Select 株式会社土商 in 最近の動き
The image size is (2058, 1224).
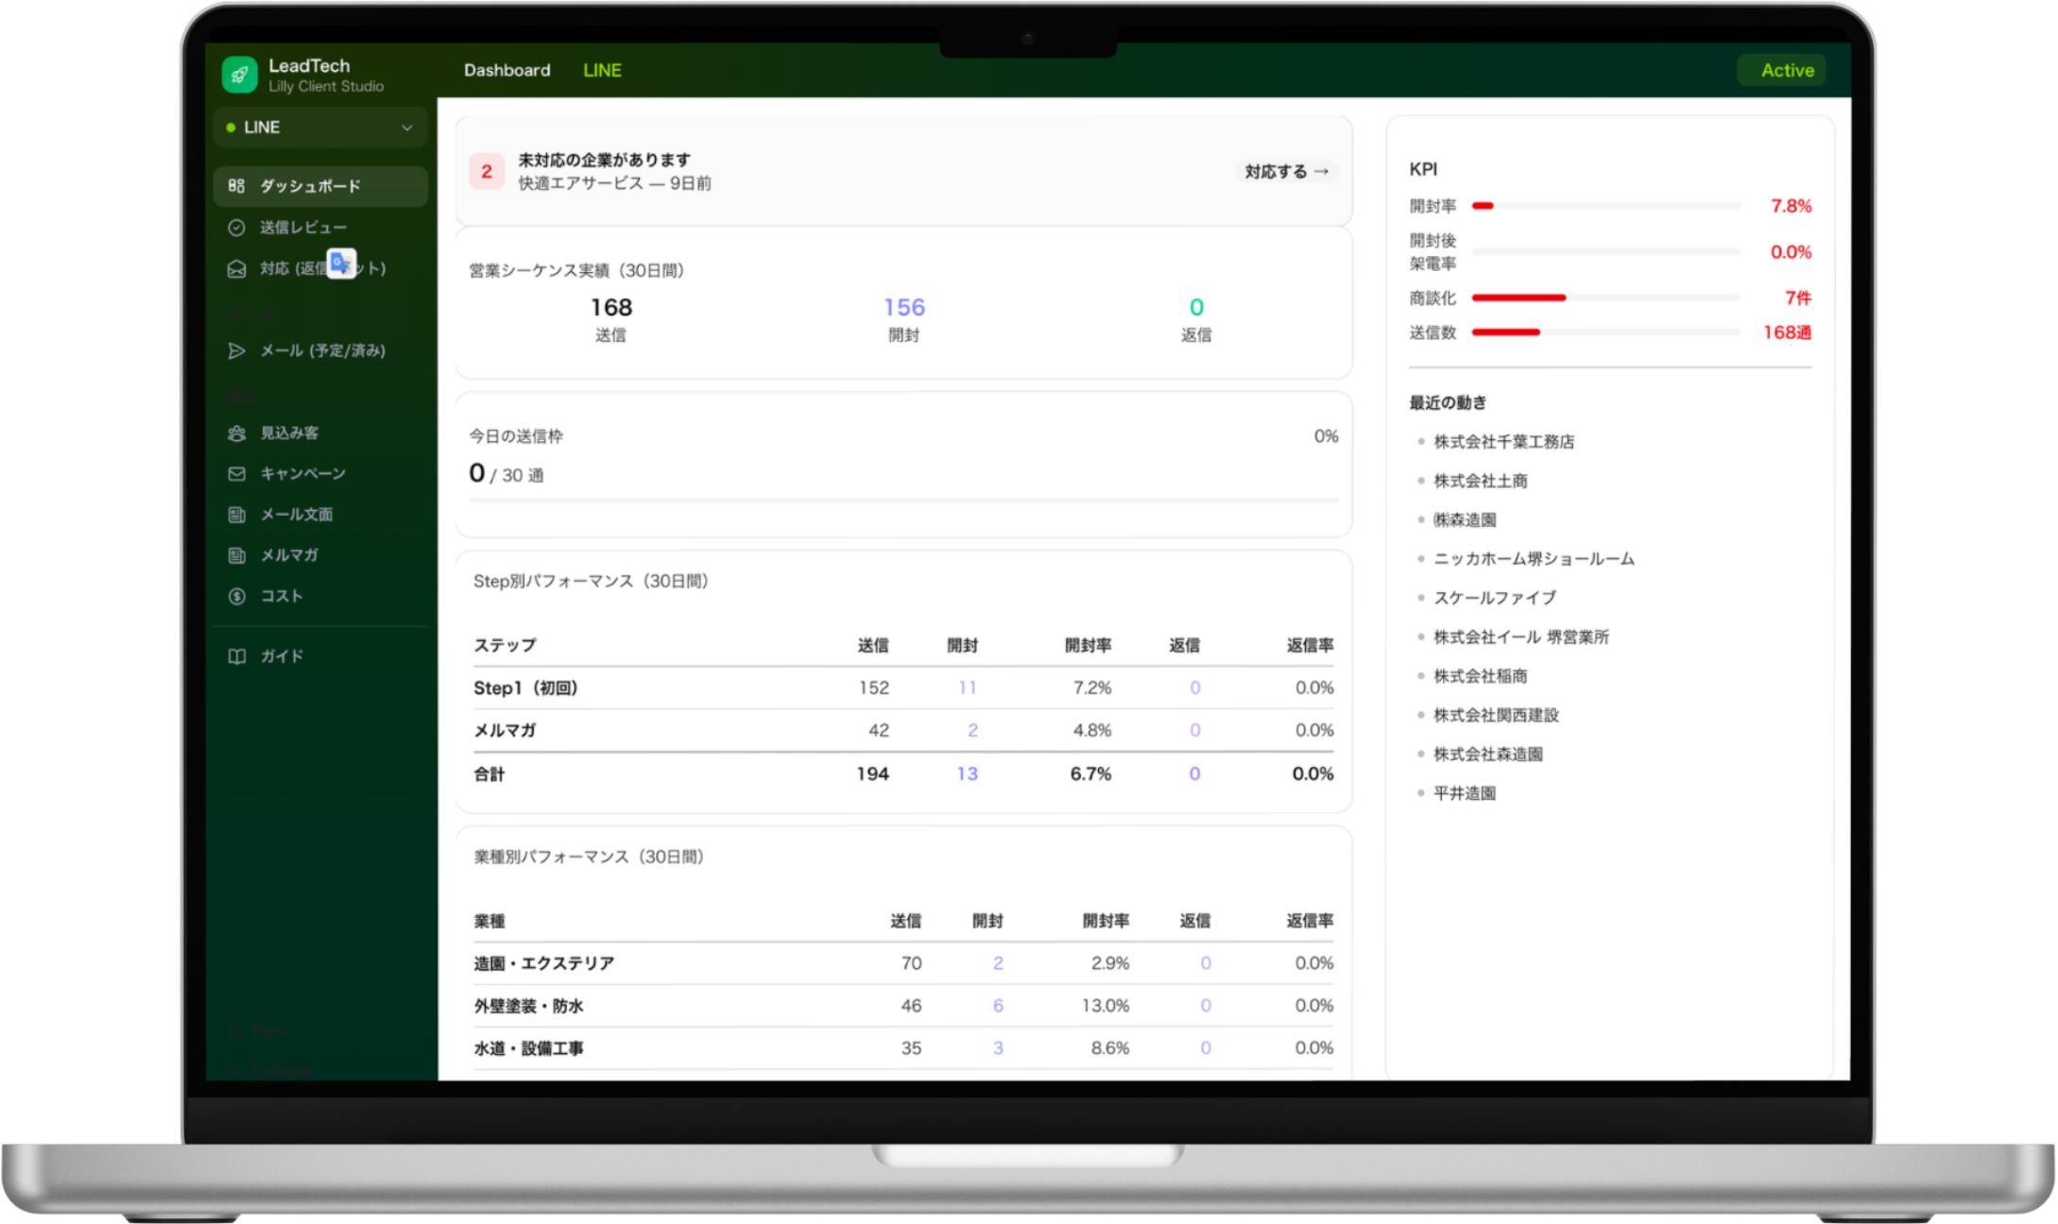(1481, 481)
